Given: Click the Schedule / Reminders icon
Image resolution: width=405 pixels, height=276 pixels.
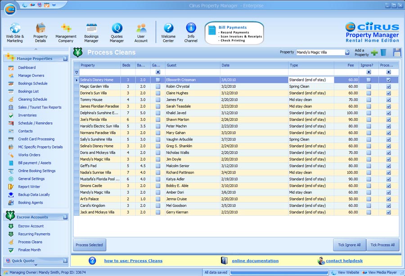Looking at the screenshot, I should (11, 123).
